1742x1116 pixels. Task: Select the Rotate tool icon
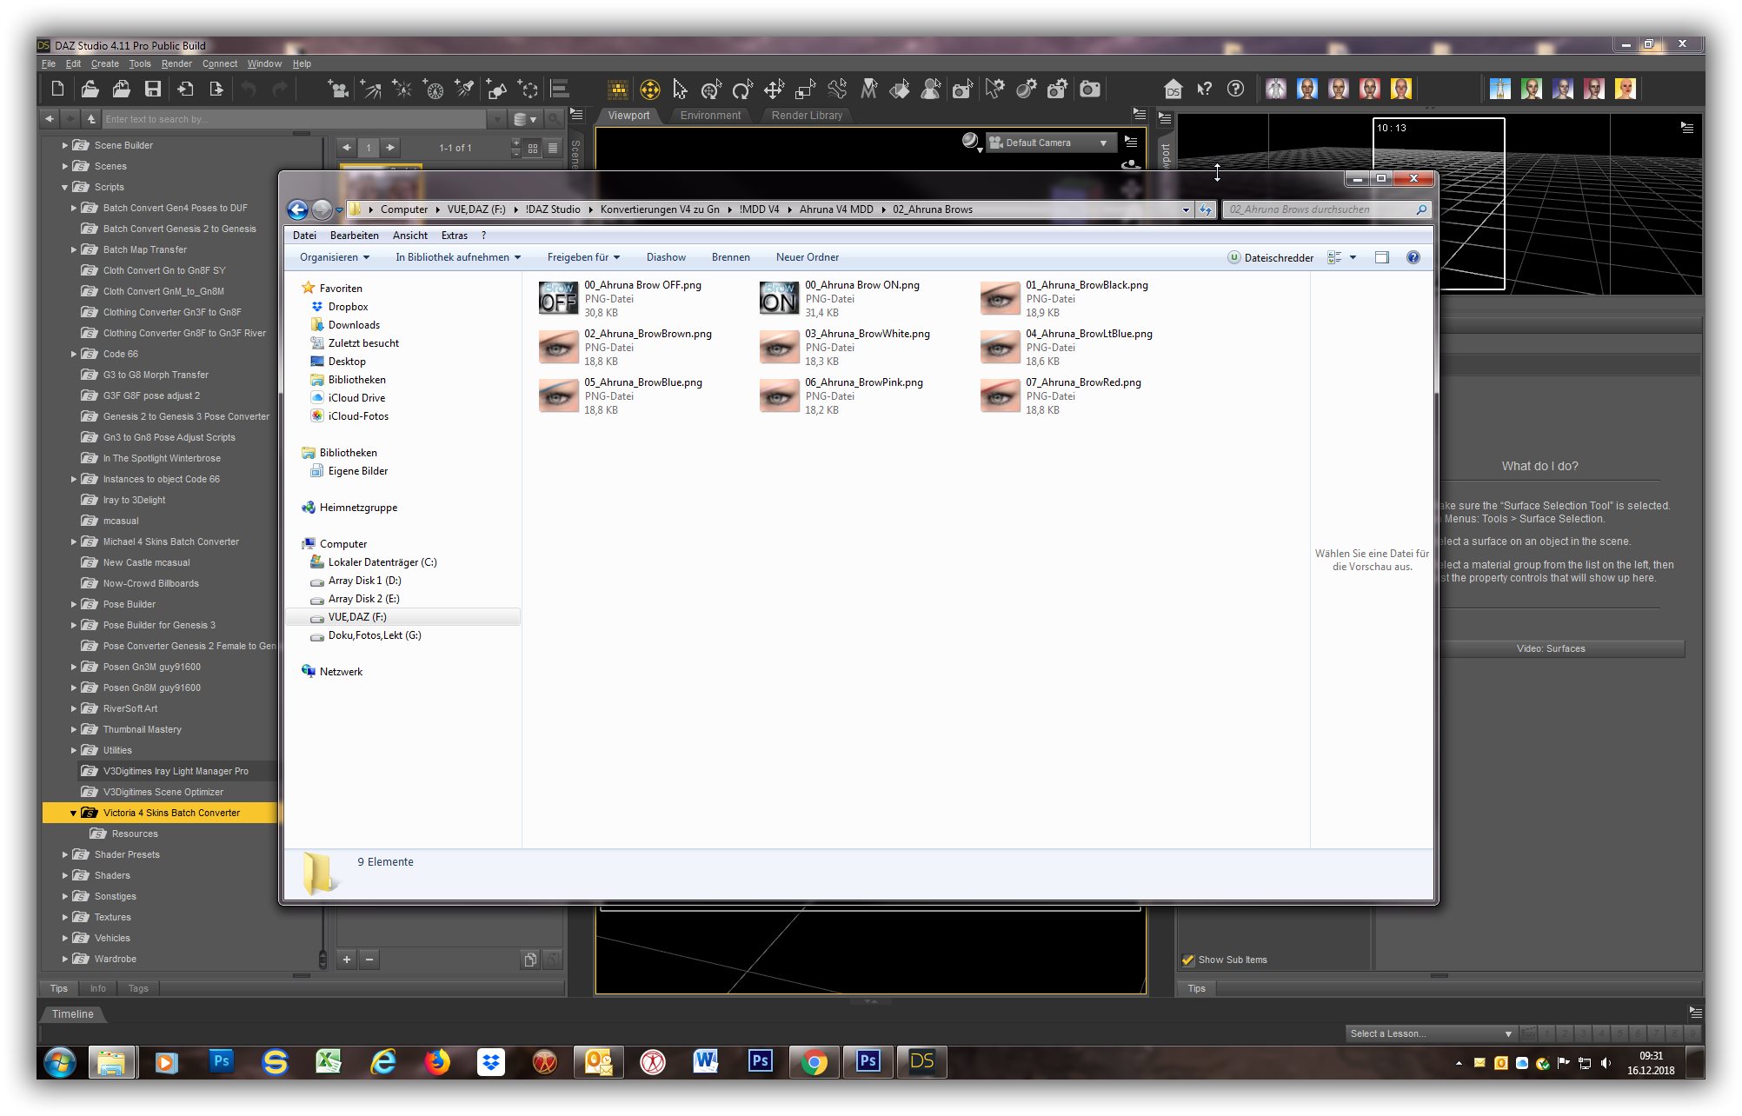[x=741, y=90]
